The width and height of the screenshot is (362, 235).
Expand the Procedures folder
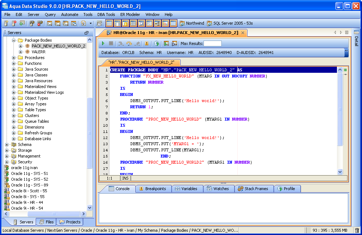coord(14,58)
